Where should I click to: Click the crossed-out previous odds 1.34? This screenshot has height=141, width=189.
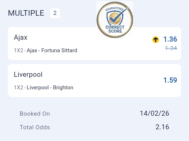171,48
